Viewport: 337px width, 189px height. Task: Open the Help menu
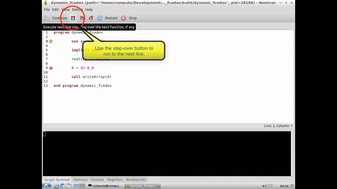89,9
